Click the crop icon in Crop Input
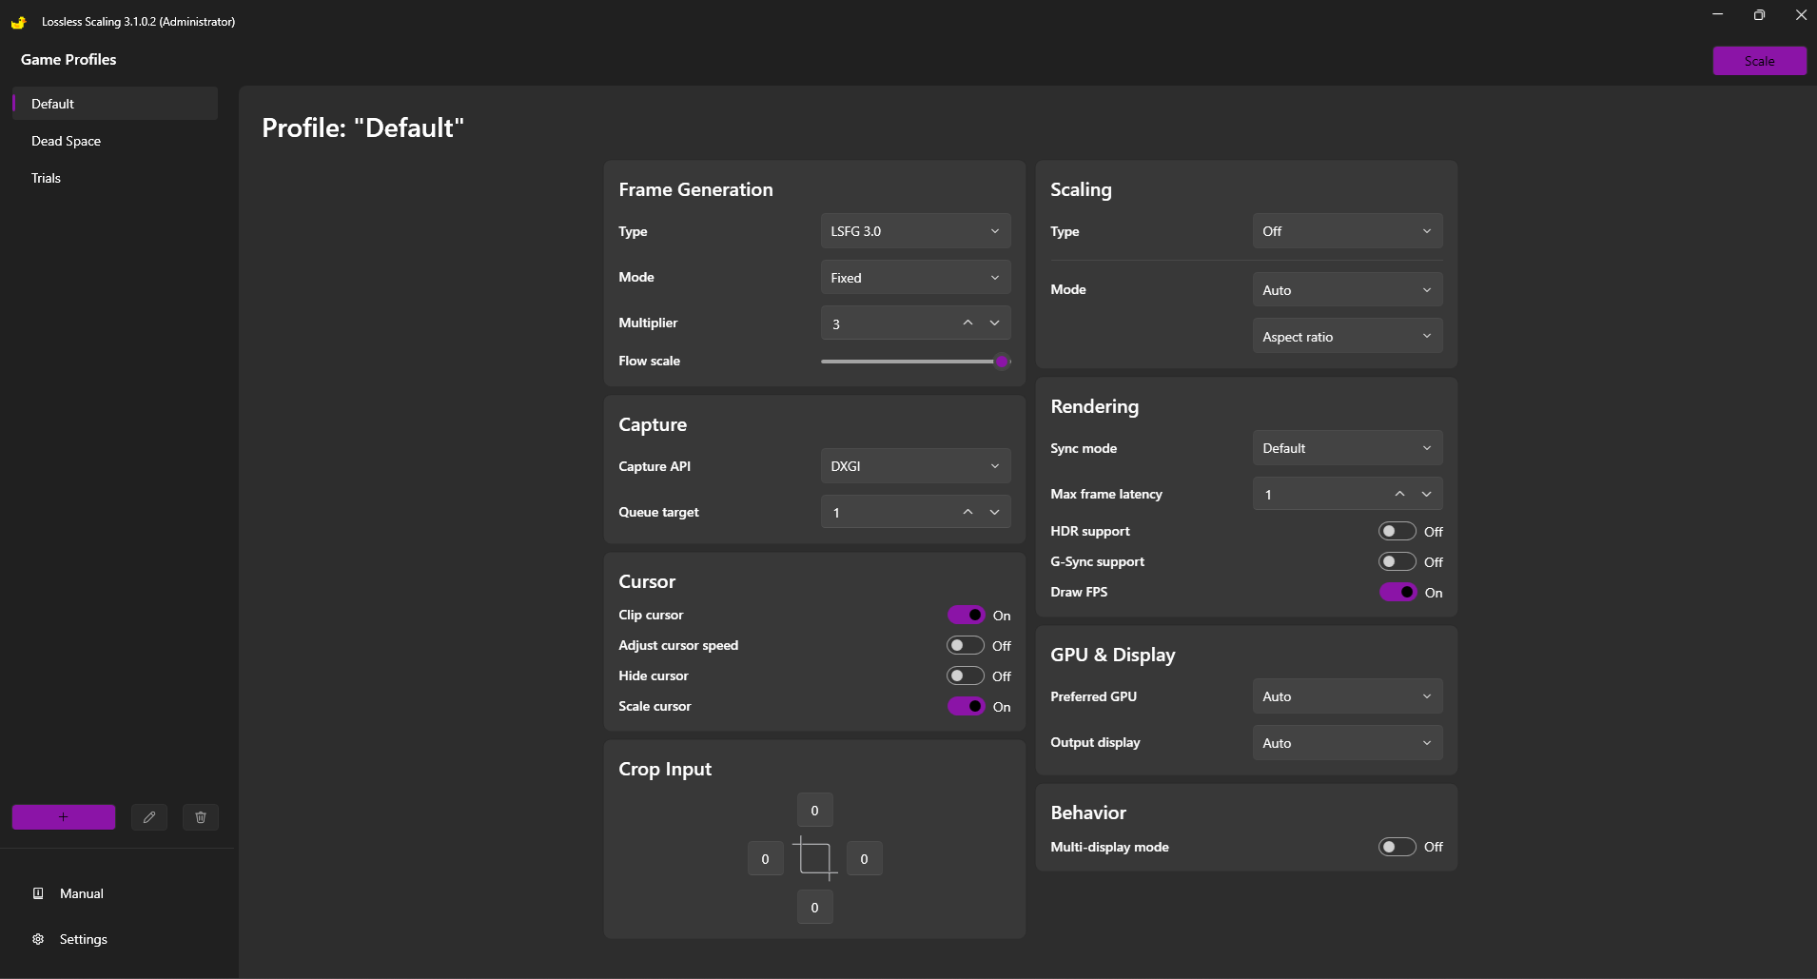Screen dimensions: 1817x979 (814, 858)
